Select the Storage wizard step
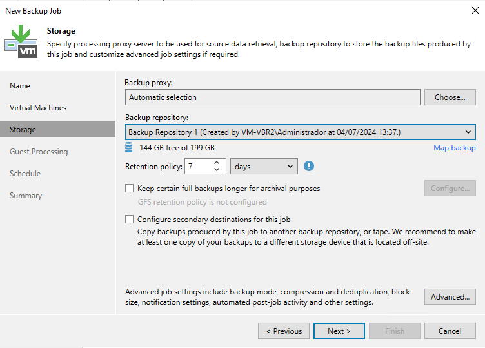Viewport: 485px width, 348px height. (57, 129)
